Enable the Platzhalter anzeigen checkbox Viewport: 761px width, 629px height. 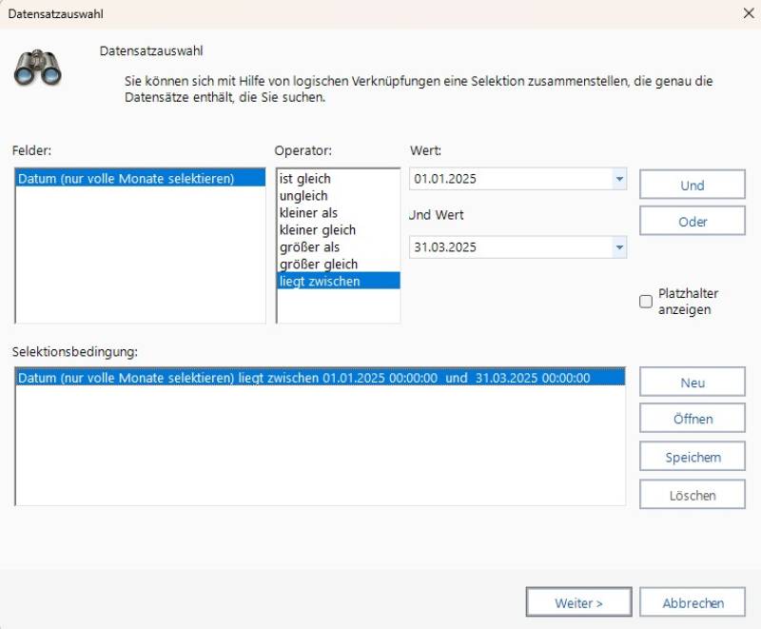[646, 302]
